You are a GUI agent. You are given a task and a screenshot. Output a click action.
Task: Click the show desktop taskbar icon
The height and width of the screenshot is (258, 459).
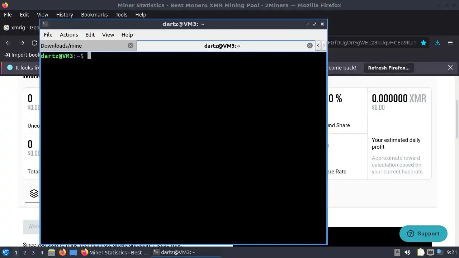73,252
